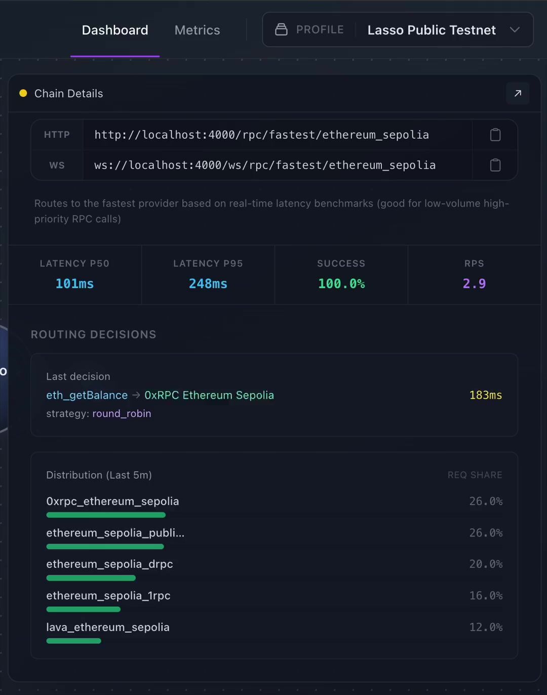Open Chain Details in expanded view
The image size is (547, 695).
[518, 93]
